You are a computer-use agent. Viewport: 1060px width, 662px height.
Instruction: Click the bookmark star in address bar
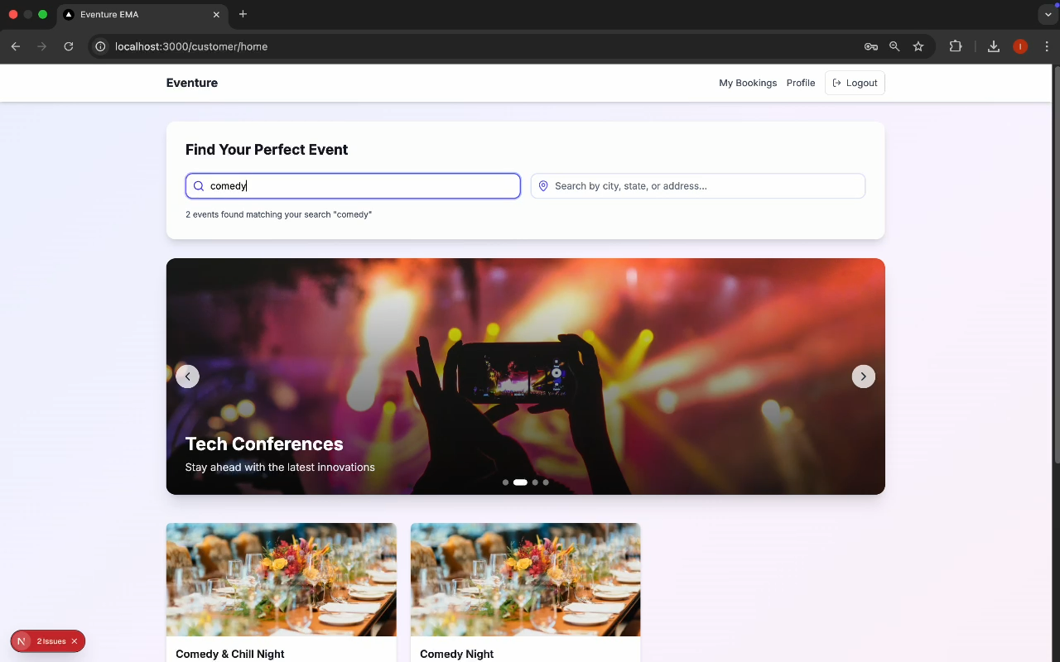[x=918, y=46]
